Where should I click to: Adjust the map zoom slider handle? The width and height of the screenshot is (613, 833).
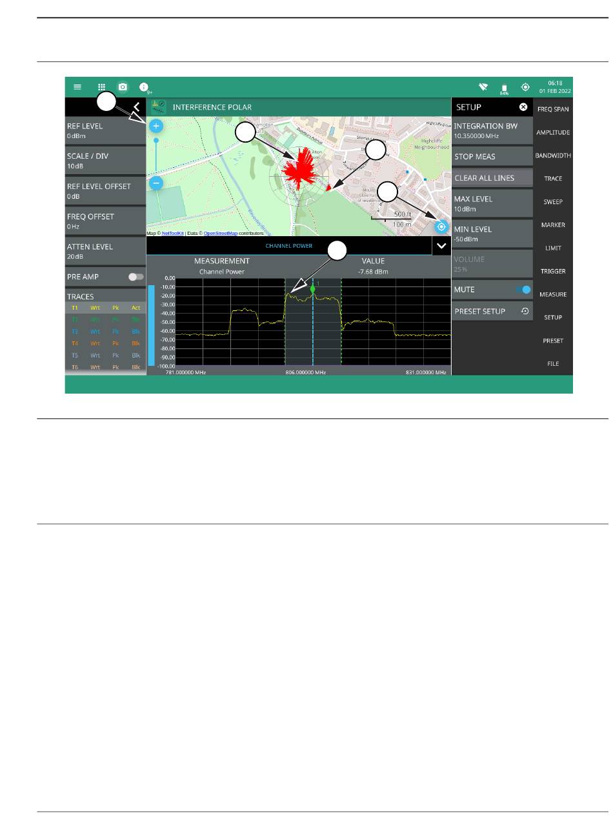pos(156,140)
